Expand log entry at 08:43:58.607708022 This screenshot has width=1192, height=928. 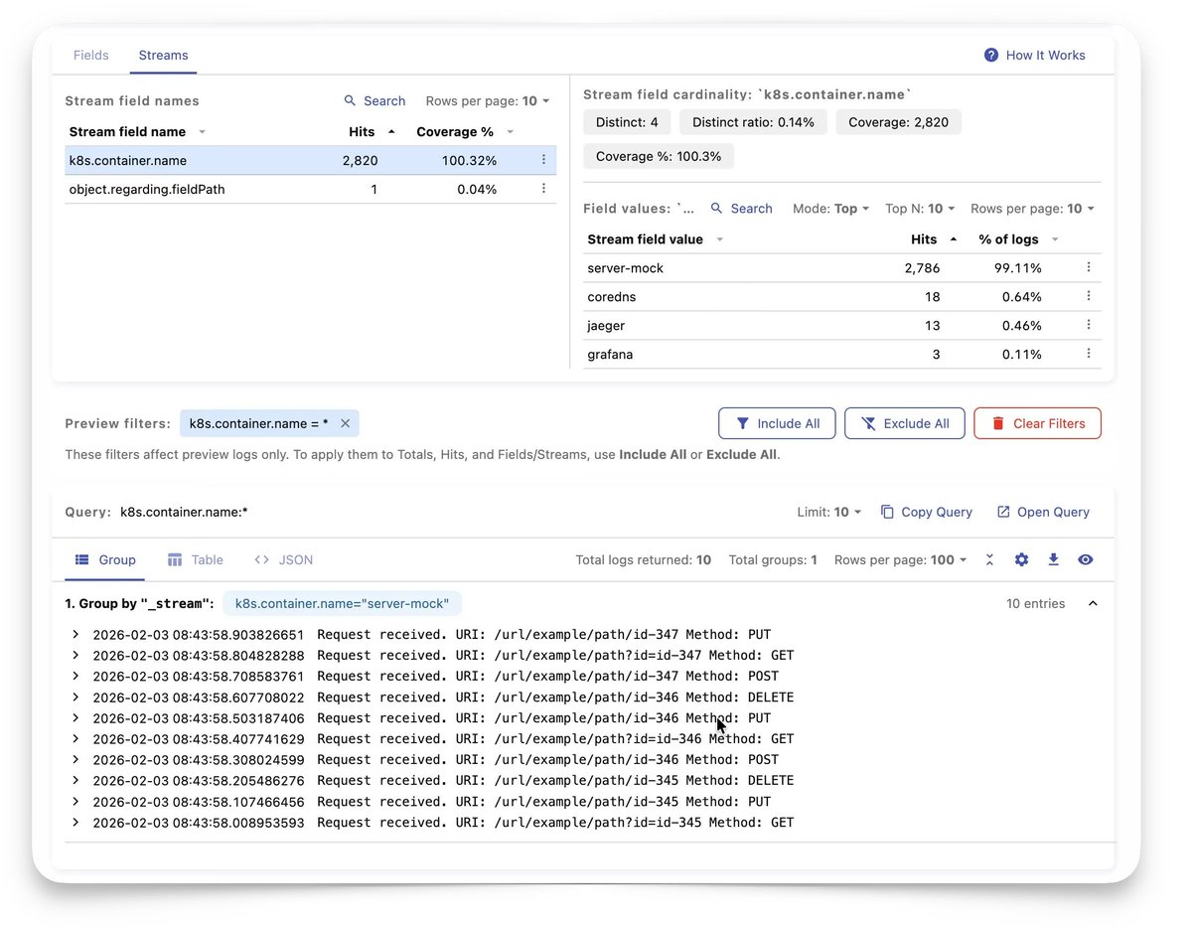(x=75, y=696)
